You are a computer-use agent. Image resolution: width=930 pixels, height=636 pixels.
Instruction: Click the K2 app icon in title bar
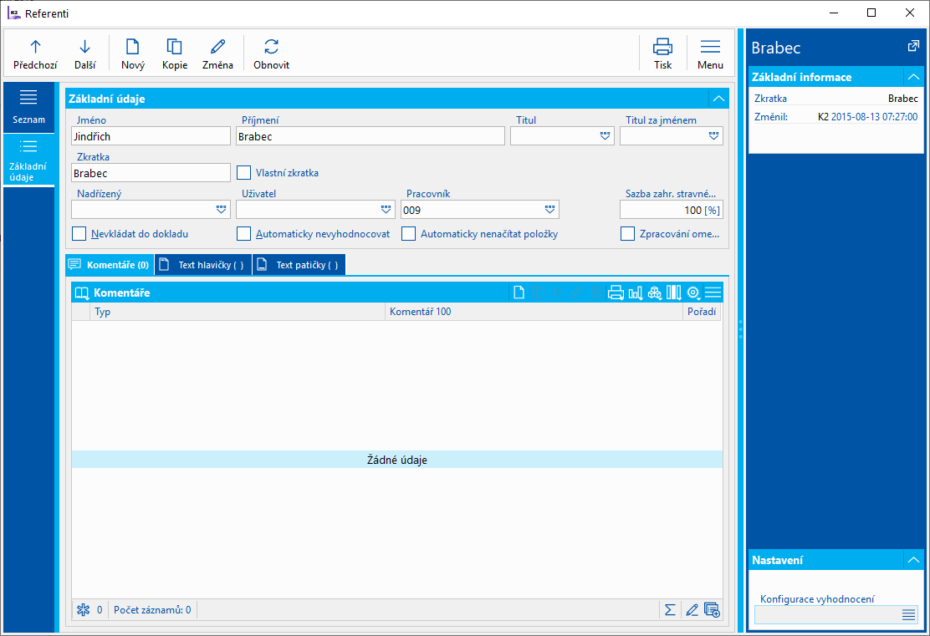(13, 13)
